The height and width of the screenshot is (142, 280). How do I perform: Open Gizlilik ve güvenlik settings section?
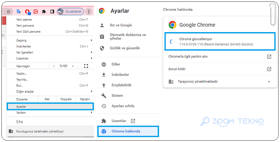pyautogui.click(x=125, y=48)
